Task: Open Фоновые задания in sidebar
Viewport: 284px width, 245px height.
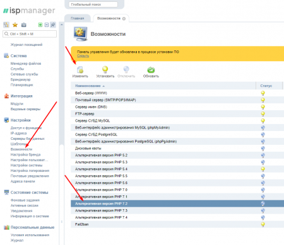Action: pos(25,200)
